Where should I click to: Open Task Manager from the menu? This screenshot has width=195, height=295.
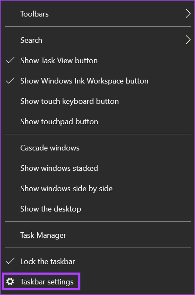coord(98,235)
